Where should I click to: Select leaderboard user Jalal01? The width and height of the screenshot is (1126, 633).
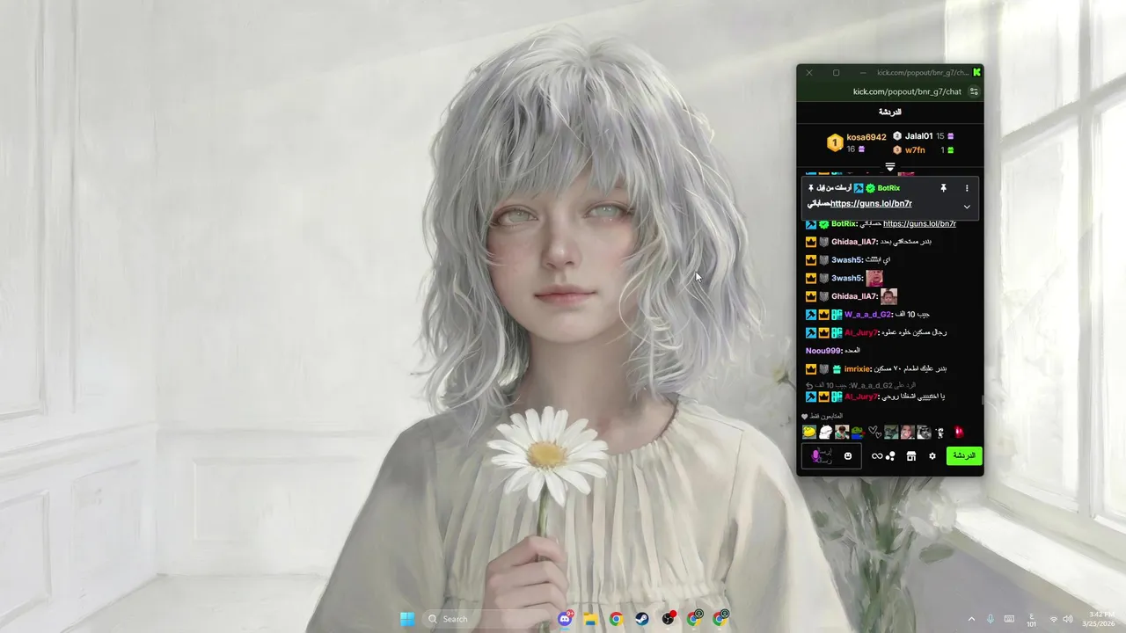918,136
